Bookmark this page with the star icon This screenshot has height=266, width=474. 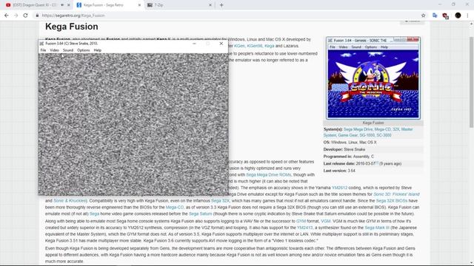tap(423, 16)
